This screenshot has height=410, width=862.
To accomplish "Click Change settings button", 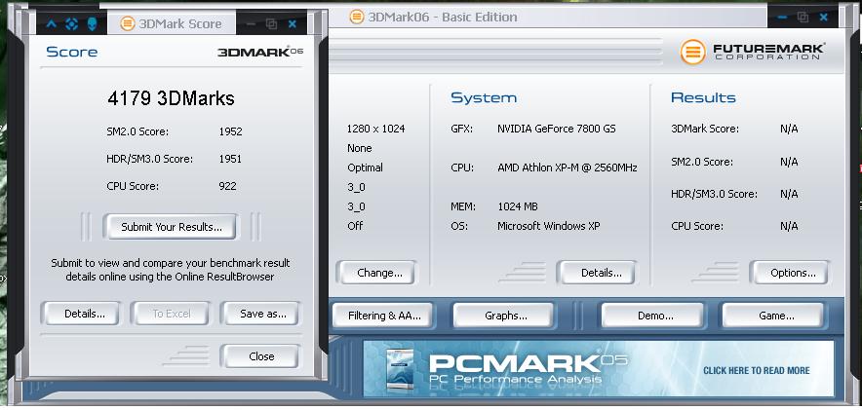I will pos(377,273).
